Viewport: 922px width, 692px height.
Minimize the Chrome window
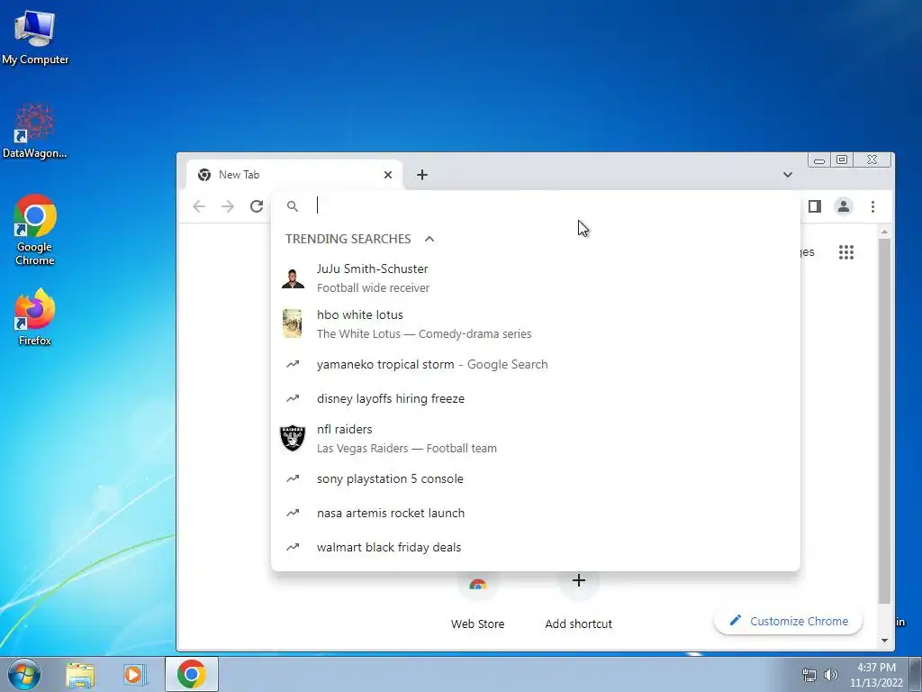pos(819,160)
